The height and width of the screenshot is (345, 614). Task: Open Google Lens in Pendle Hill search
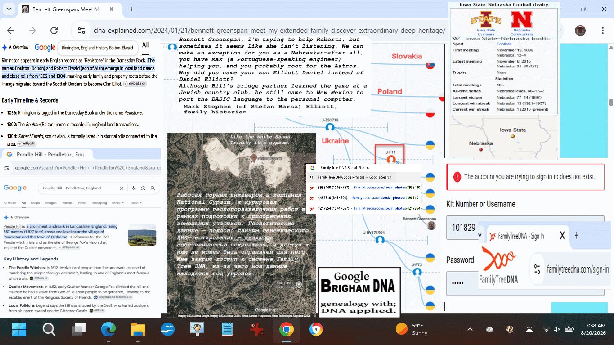[x=143, y=188]
